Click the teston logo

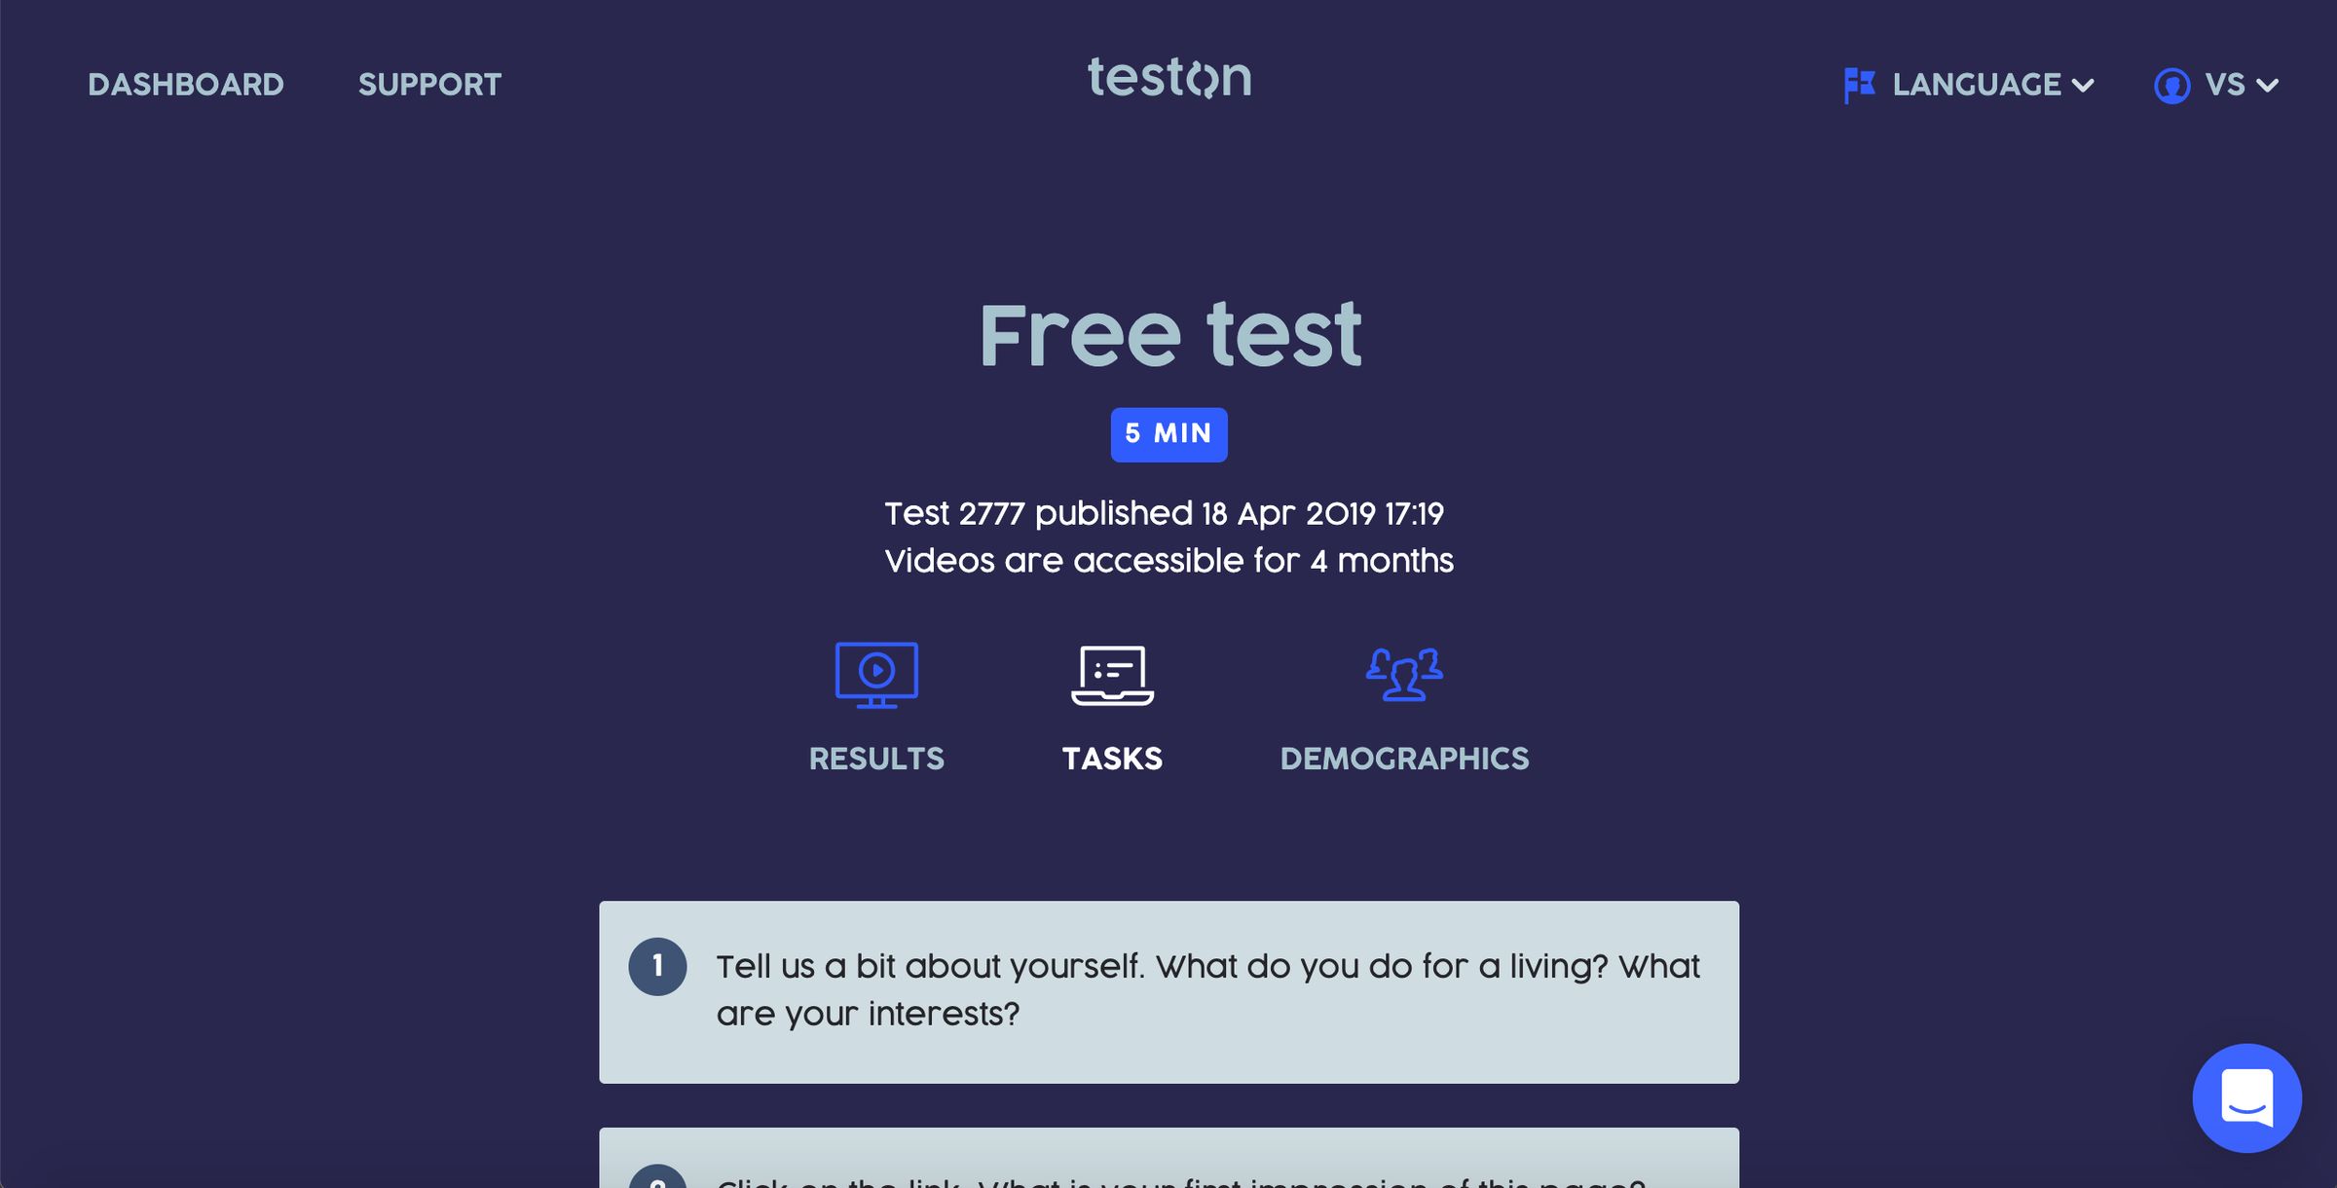1168,78
